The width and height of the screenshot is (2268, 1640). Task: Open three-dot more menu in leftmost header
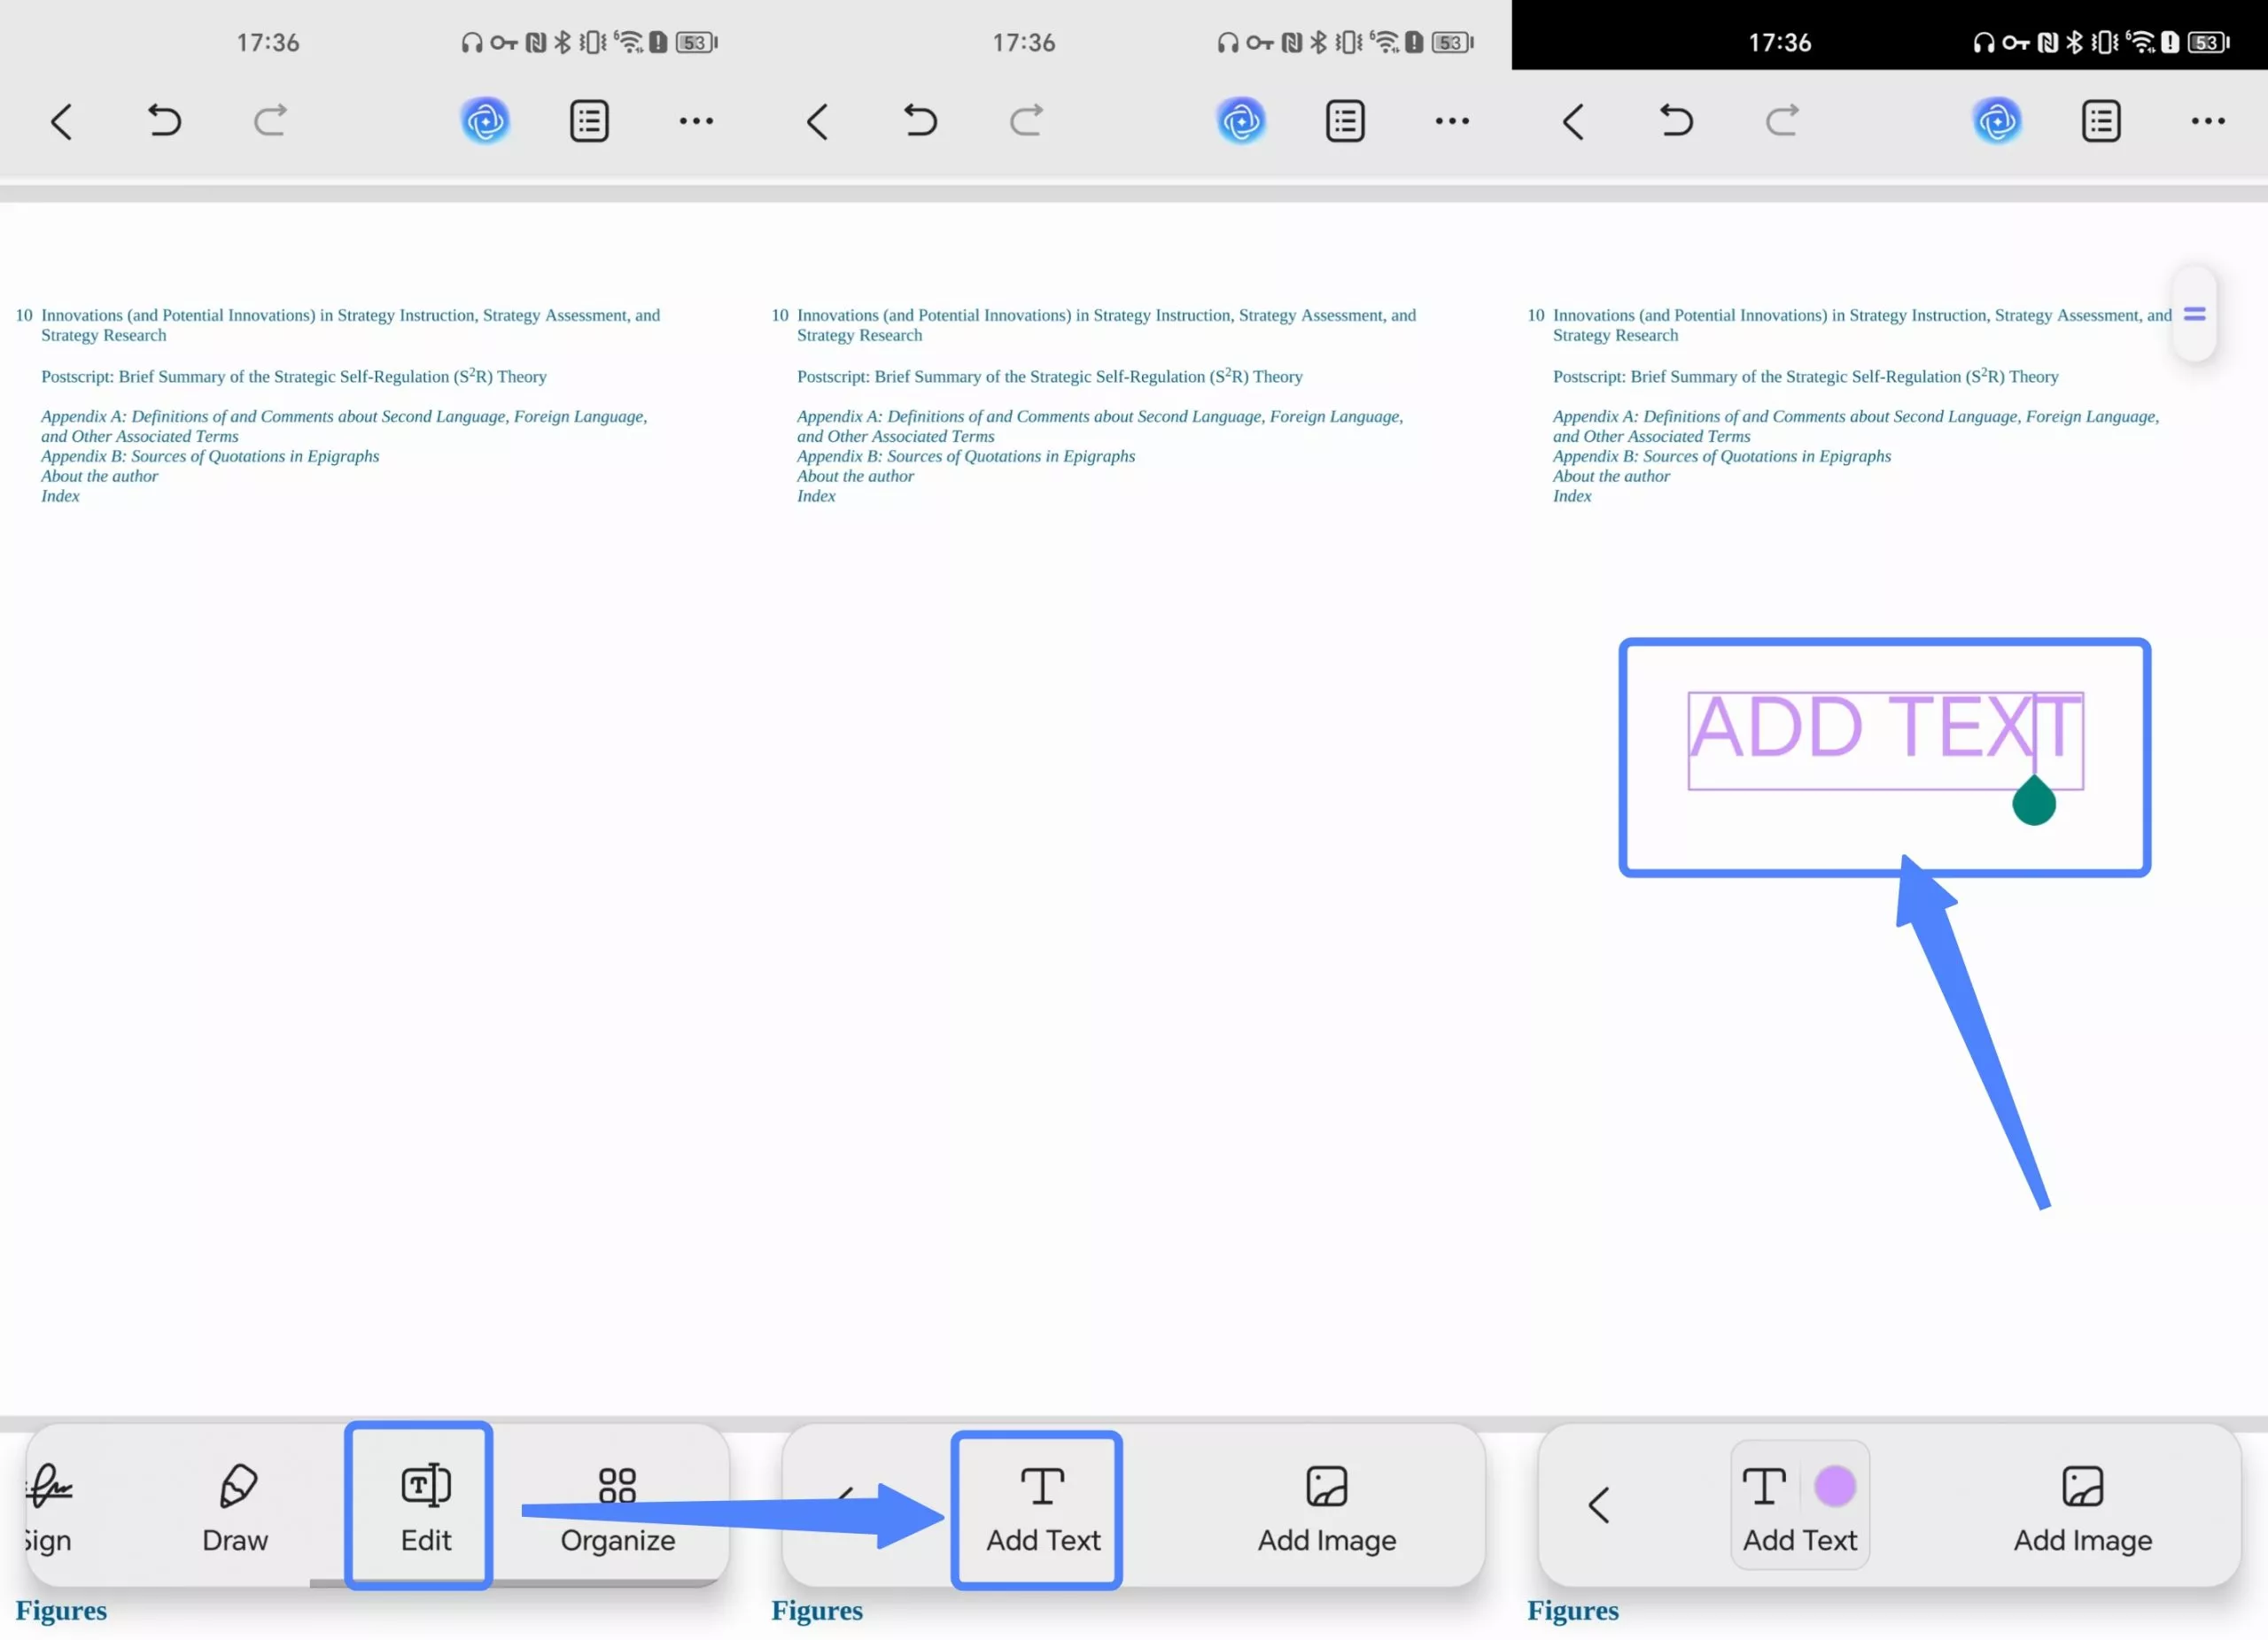coord(696,121)
